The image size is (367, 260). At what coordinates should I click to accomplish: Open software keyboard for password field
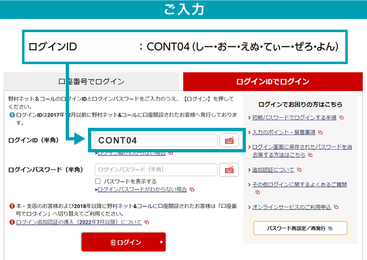(x=229, y=170)
